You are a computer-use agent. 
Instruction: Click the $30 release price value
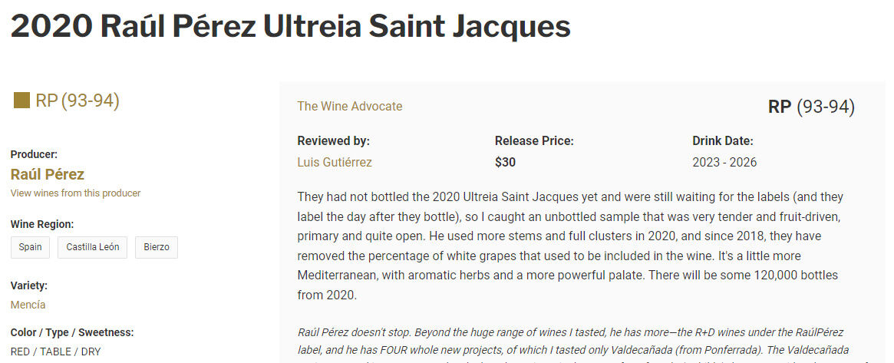tap(505, 162)
